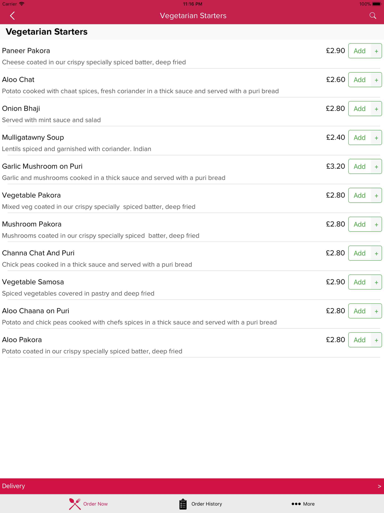
Task: Tap the plus icon for Mulligatawny Soup
Action: [376, 138]
